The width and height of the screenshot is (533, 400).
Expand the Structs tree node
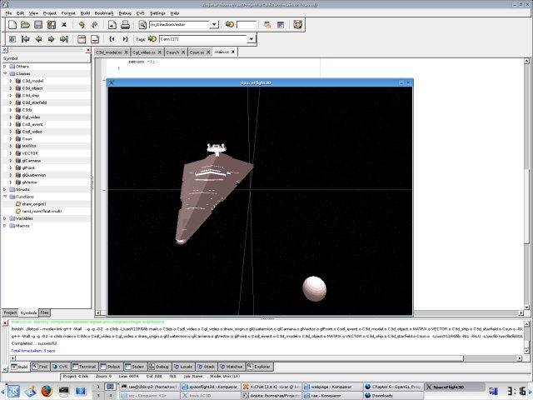pos(5,189)
